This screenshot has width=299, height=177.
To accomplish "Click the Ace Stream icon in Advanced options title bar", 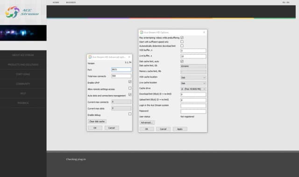I will point(90,57).
